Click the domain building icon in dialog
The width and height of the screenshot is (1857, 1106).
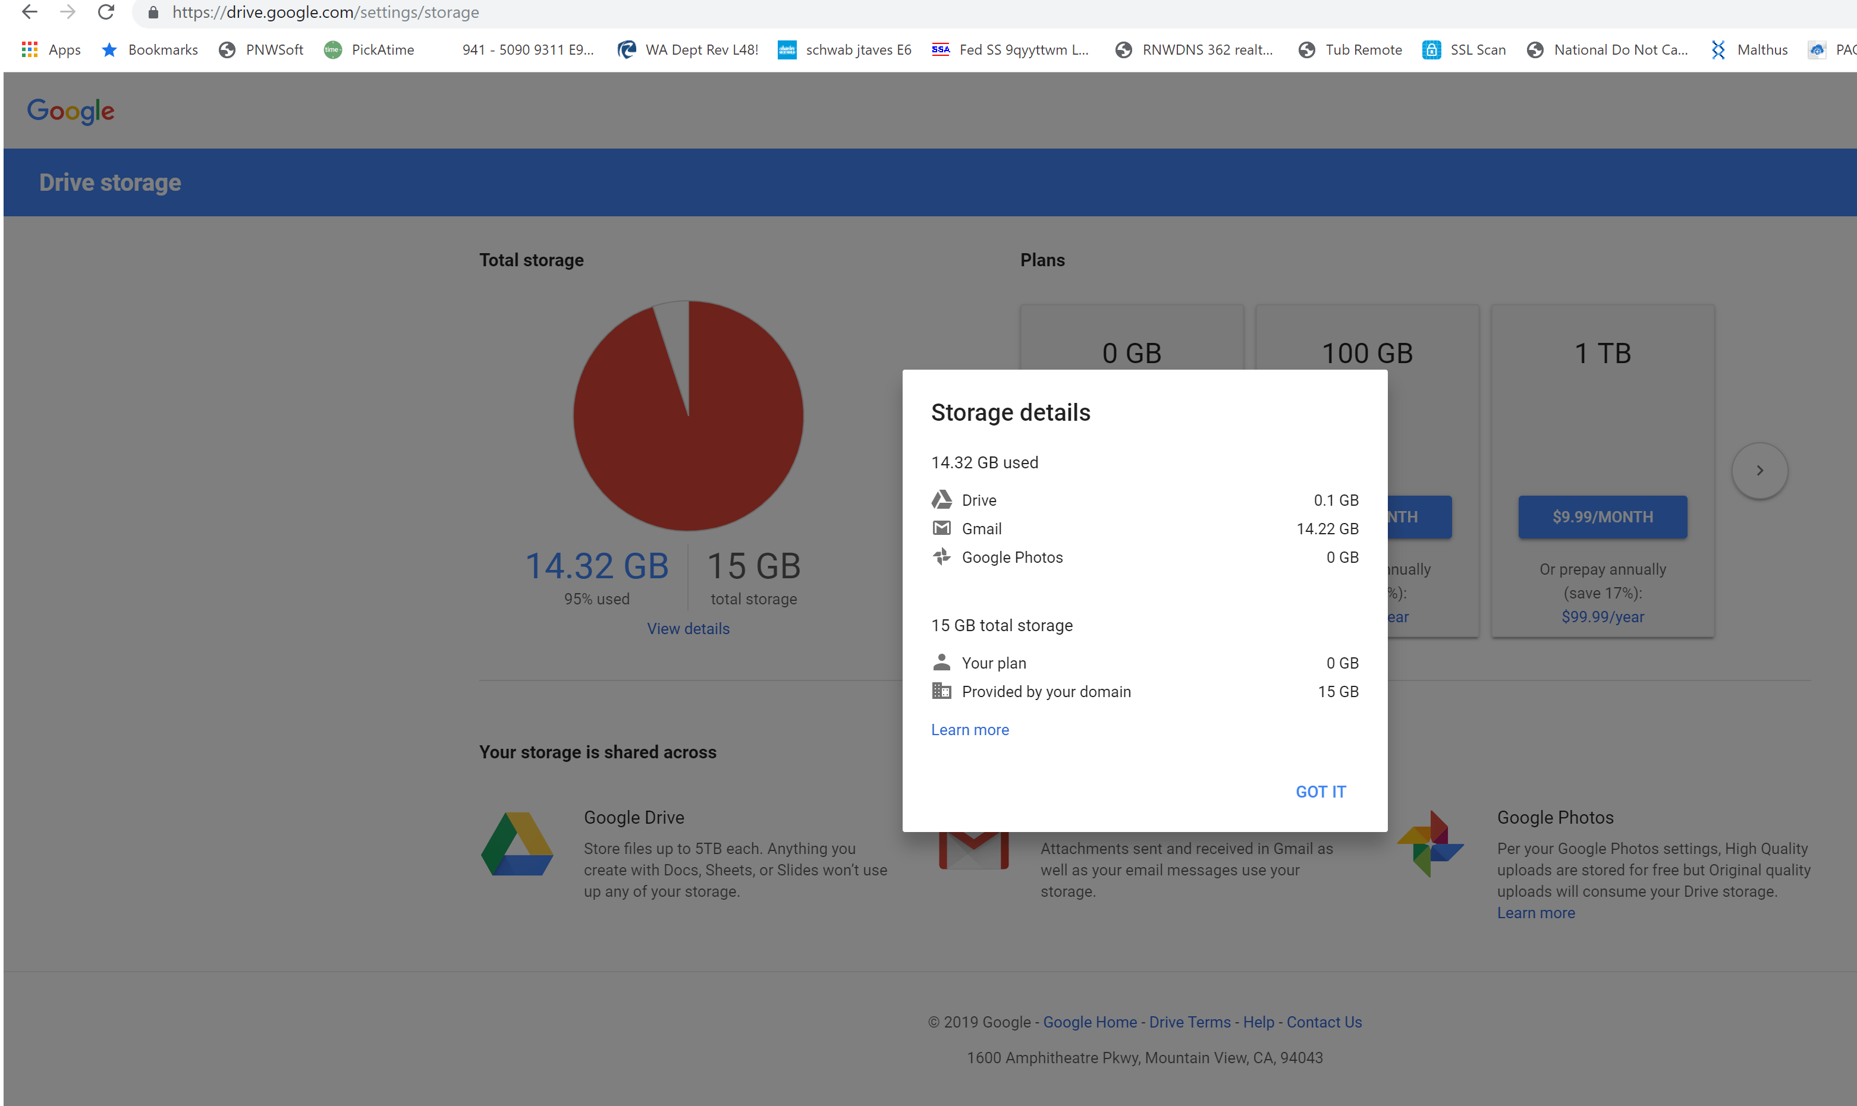click(x=941, y=691)
